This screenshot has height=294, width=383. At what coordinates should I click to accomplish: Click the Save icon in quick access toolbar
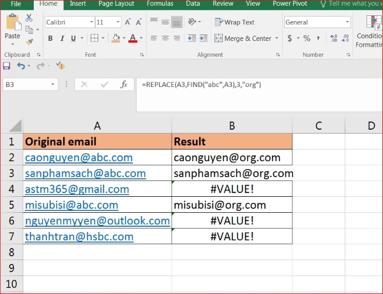6,66
